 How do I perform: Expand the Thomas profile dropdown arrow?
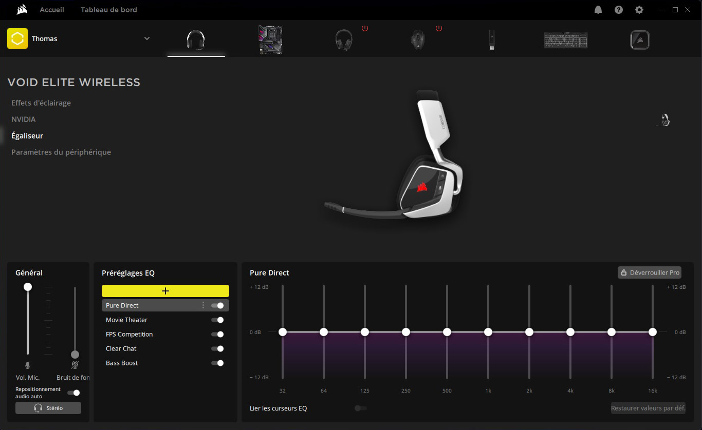(147, 38)
